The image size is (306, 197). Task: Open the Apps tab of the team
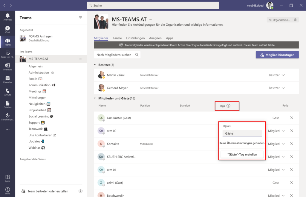coord(170,38)
